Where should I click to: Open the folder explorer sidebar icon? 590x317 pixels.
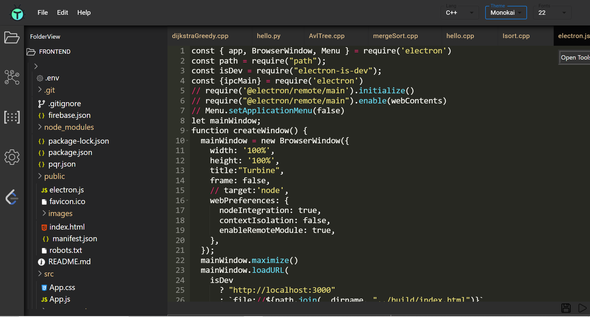tap(12, 37)
